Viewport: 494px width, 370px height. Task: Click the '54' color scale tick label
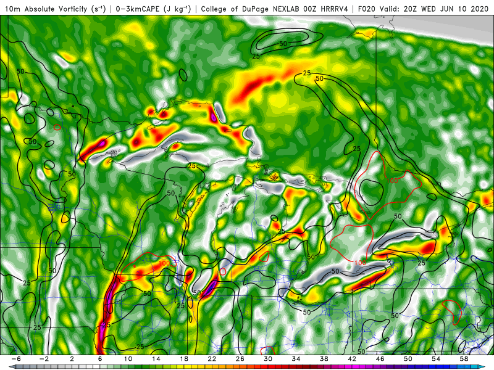[x=436, y=359]
